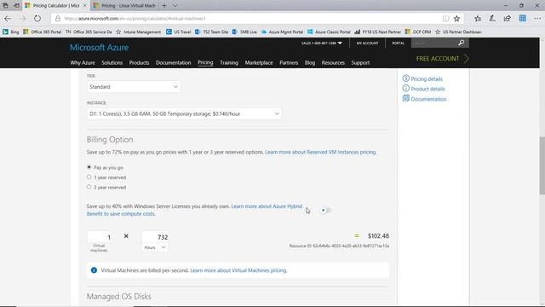Open Pricing nav item
This screenshot has width=545, height=307.
click(x=205, y=62)
